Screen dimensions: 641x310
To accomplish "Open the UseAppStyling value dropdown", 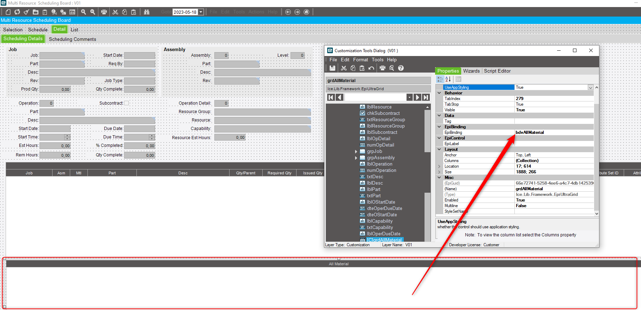I will pyautogui.click(x=590, y=87).
